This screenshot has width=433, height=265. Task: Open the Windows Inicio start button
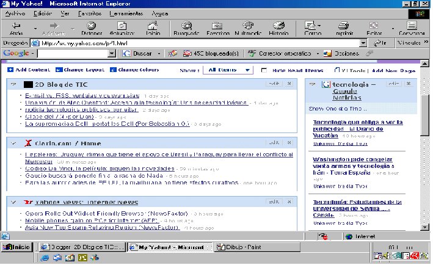[x=17, y=247]
